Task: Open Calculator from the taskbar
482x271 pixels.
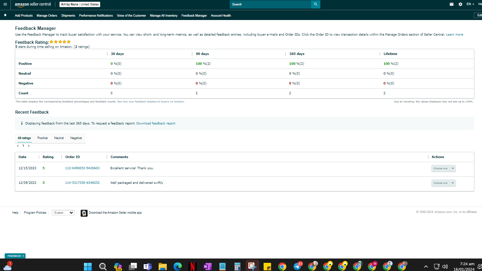Action: coord(237,267)
